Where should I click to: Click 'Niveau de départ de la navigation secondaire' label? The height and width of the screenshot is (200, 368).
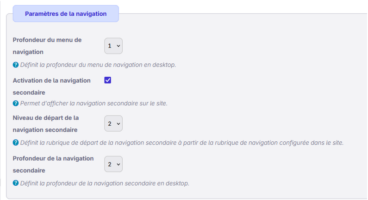tap(46, 124)
